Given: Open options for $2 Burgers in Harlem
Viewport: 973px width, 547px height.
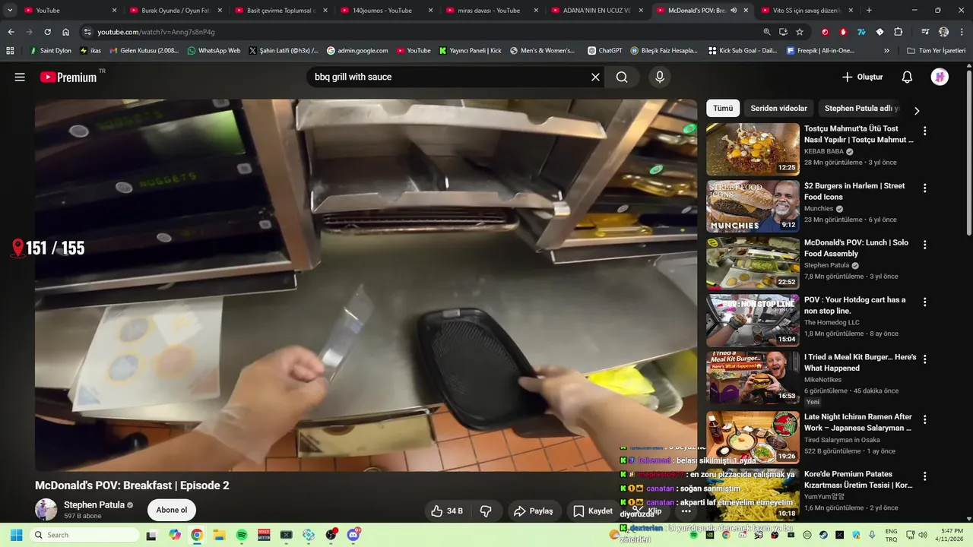Looking at the screenshot, I should click(x=924, y=188).
